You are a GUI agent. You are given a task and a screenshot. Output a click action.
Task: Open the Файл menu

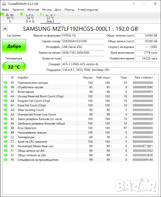(x=5, y=10)
